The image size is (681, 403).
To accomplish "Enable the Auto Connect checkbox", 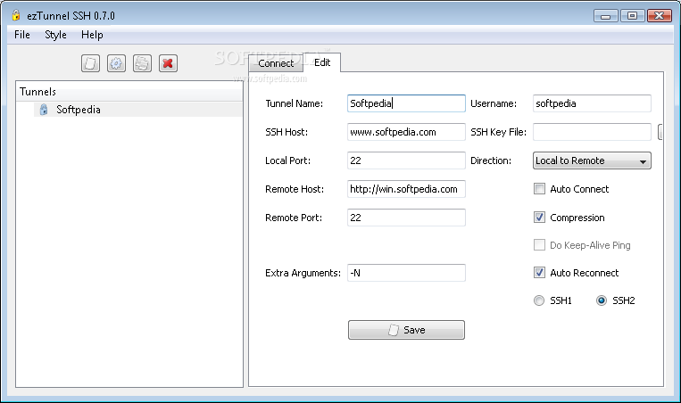I will 539,189.
